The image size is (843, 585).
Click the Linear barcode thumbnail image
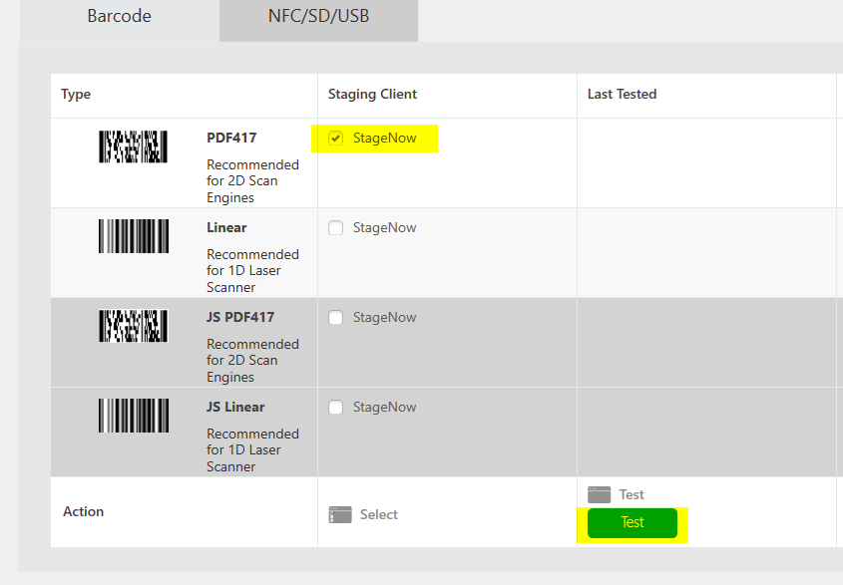[134, 236]
